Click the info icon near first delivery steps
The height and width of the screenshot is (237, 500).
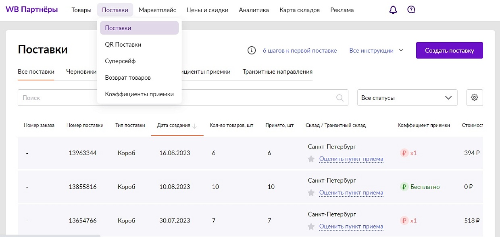pyautogui.click(x=252, y=50)
